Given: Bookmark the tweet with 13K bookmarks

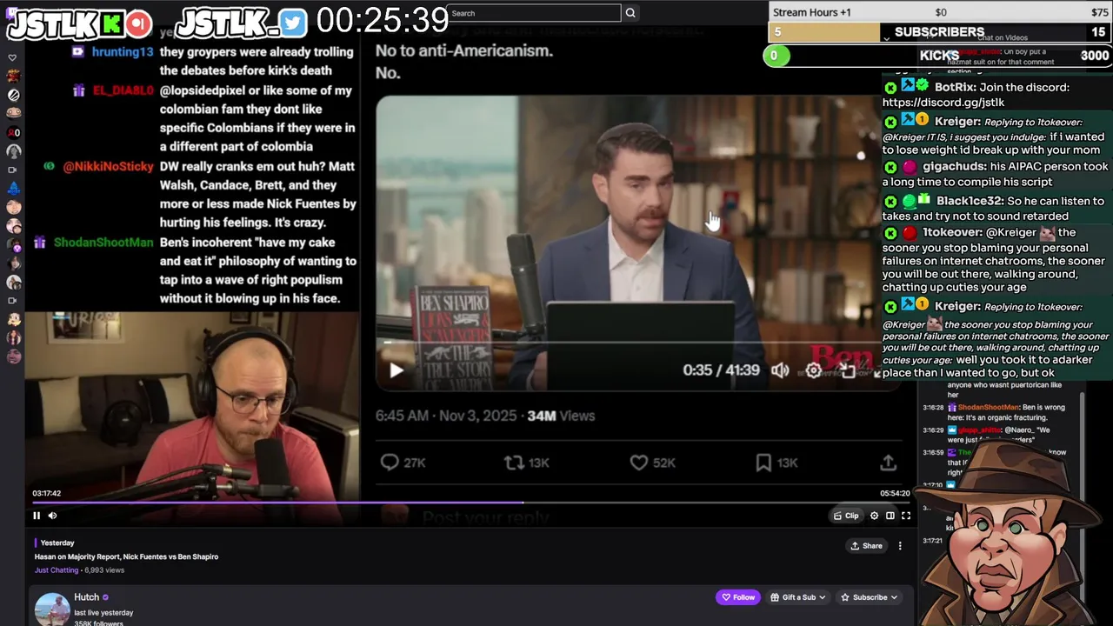Looking at the screenshot, I should pos(776,463).
